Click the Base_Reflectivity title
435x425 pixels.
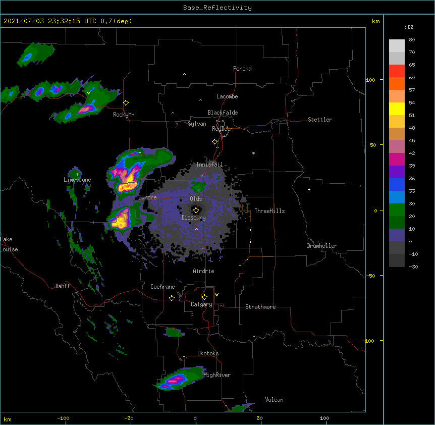pos(217,8)
